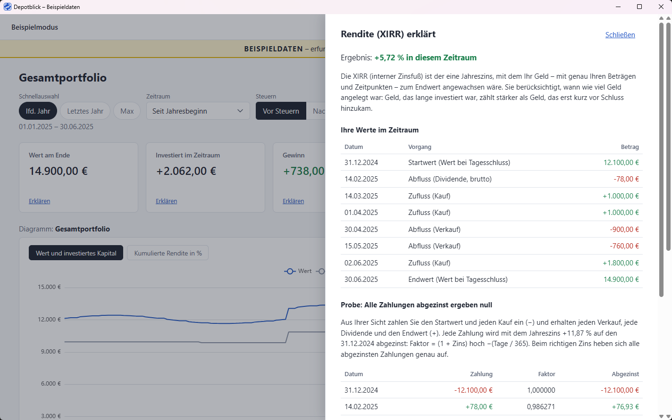This screenshot has height=420, width=672.
Task: Click the Beispielmodus header label
Action: [35, 27]
